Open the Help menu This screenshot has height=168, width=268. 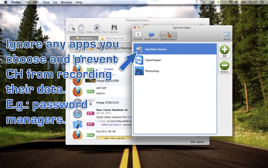[79, 2]
